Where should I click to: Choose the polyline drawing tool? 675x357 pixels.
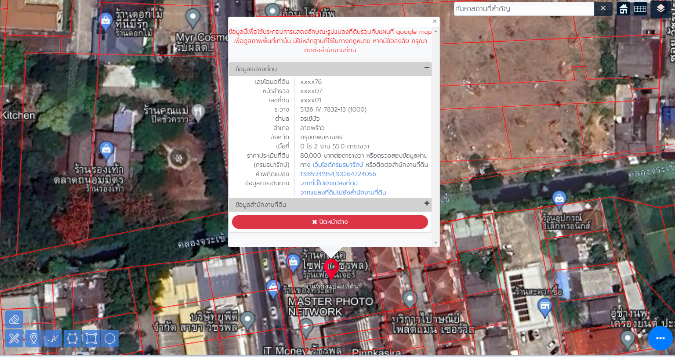pos(53,339)
